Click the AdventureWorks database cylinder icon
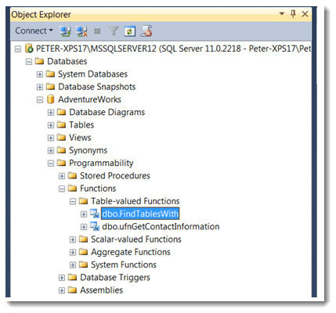The height and width of the screenshot is (313, 336). pyautogui.click(x=50, y=99)
